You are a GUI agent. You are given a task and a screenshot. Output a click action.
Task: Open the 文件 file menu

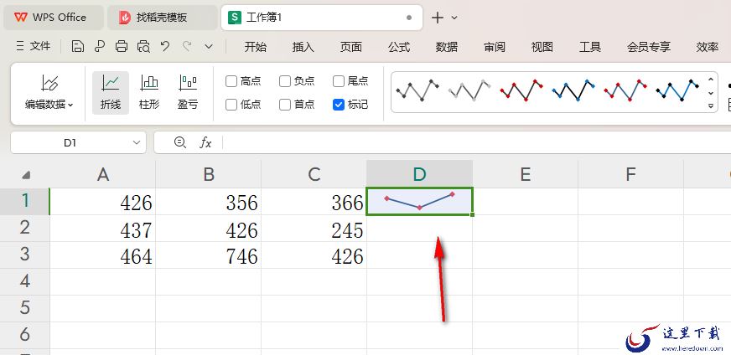click(33, 46)
